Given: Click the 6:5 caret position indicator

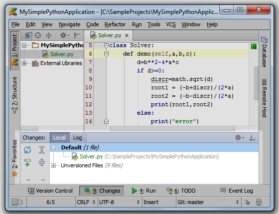Looking at the screenshot, I should 51,202.
